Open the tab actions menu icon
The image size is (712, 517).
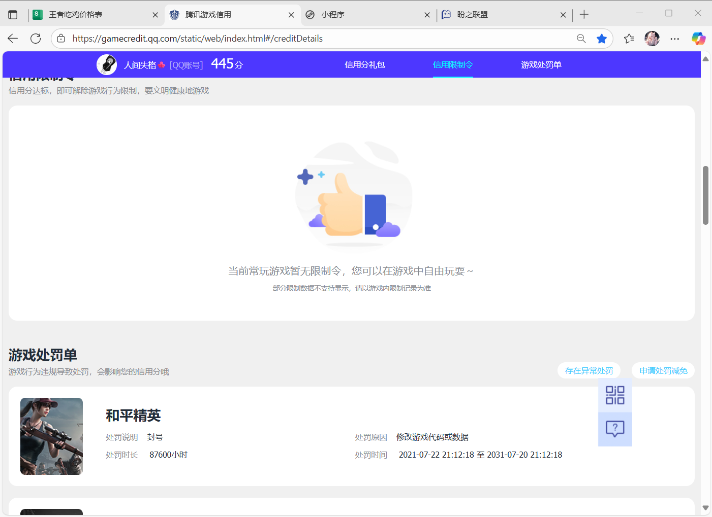click(x=13, y=15)
